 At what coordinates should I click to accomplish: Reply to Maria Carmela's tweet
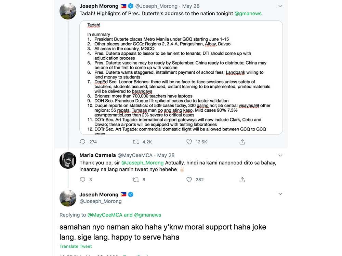pyautogui.click(x=82, y=180)
